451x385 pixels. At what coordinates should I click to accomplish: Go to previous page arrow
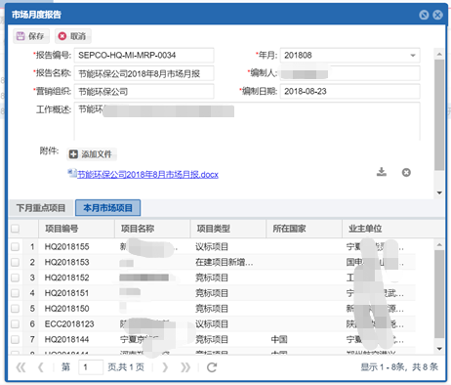pyautogui.click(x=40, y=367)
